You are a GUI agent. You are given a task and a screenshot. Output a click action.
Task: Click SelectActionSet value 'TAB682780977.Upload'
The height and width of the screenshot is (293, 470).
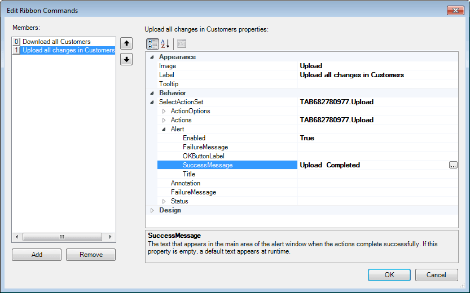point(337,102)
